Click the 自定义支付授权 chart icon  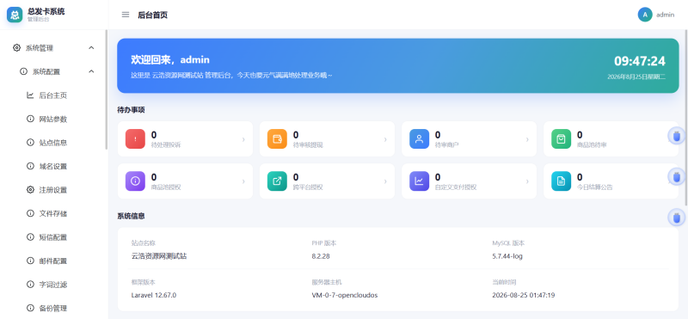419,181
